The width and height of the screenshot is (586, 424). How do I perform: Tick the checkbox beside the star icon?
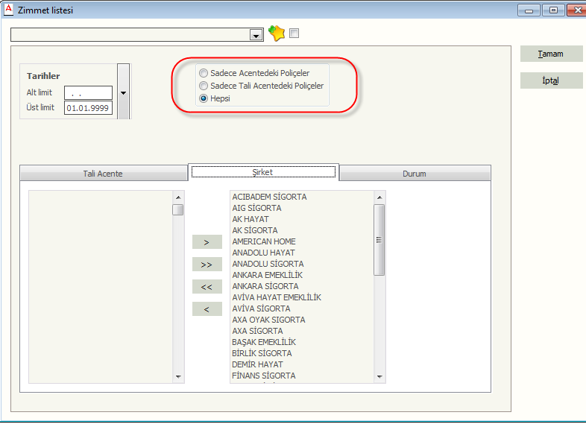coord(294,33)
